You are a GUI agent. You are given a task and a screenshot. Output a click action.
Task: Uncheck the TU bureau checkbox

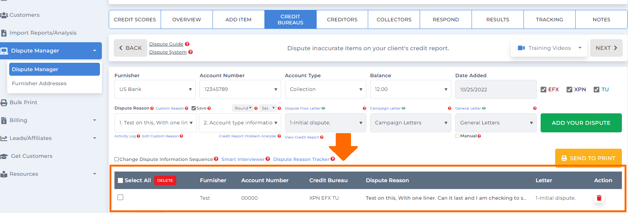pyautogui.click(x=596, y=90)
